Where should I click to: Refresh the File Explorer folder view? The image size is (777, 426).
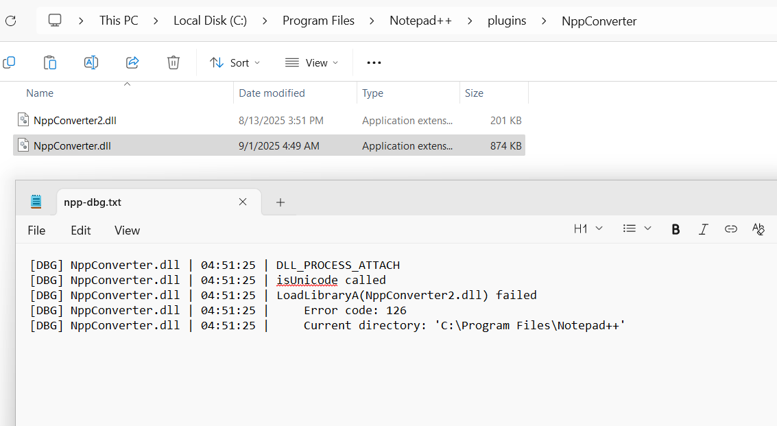tap(10, 21)
